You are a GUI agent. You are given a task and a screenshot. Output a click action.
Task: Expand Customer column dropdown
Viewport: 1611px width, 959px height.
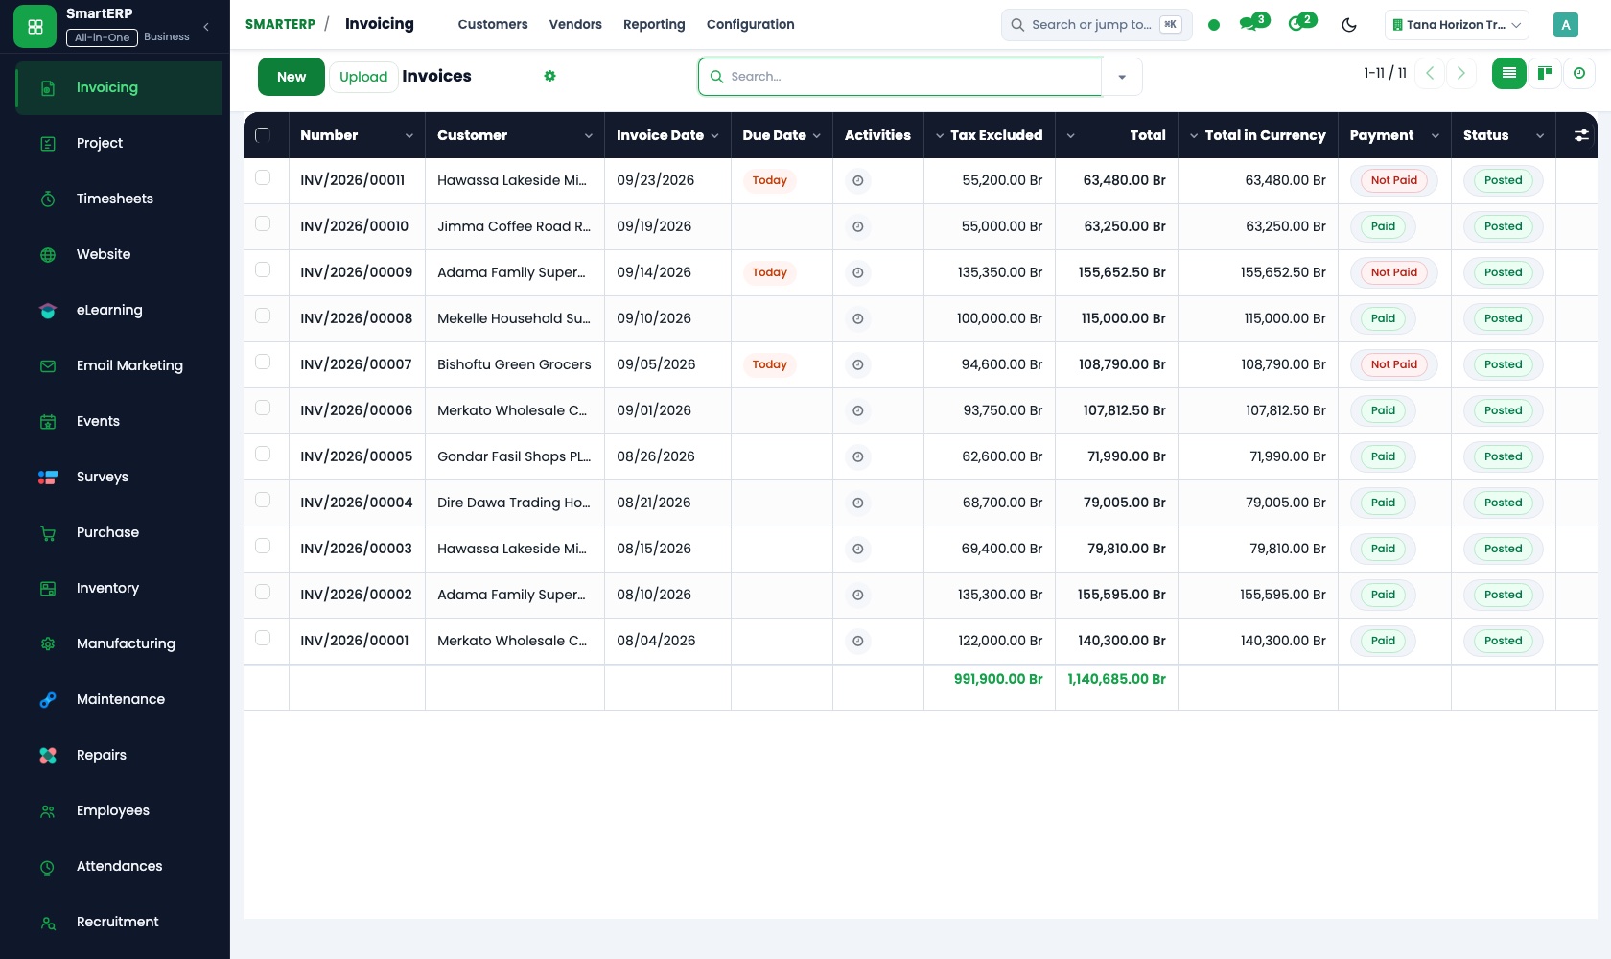(588, 136)
